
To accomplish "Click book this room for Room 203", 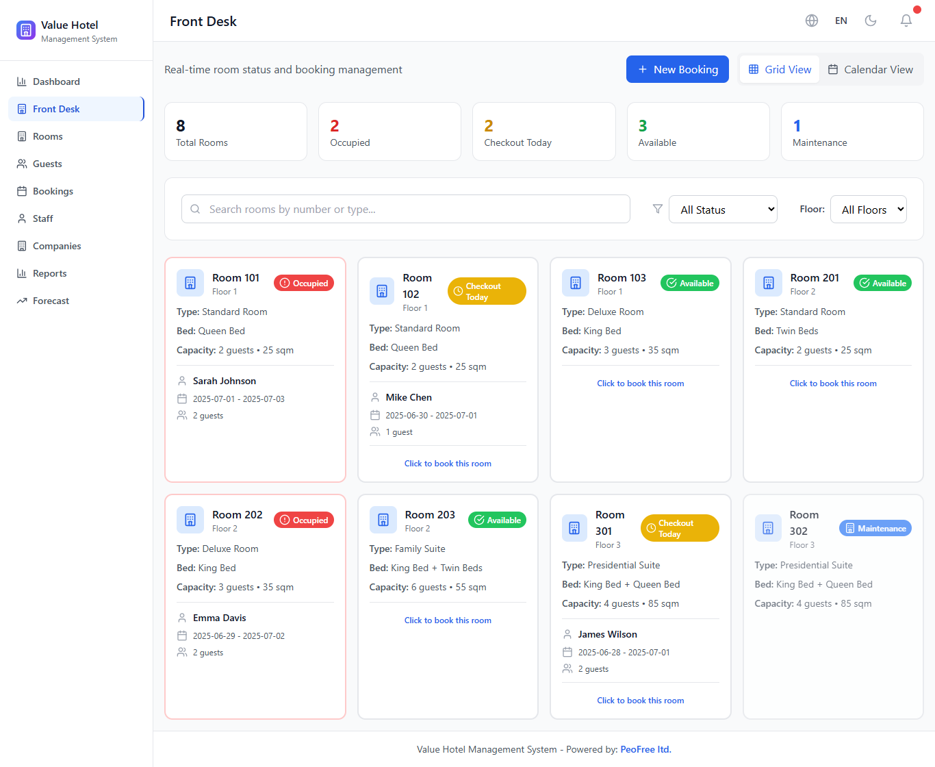I will point(448,620).
